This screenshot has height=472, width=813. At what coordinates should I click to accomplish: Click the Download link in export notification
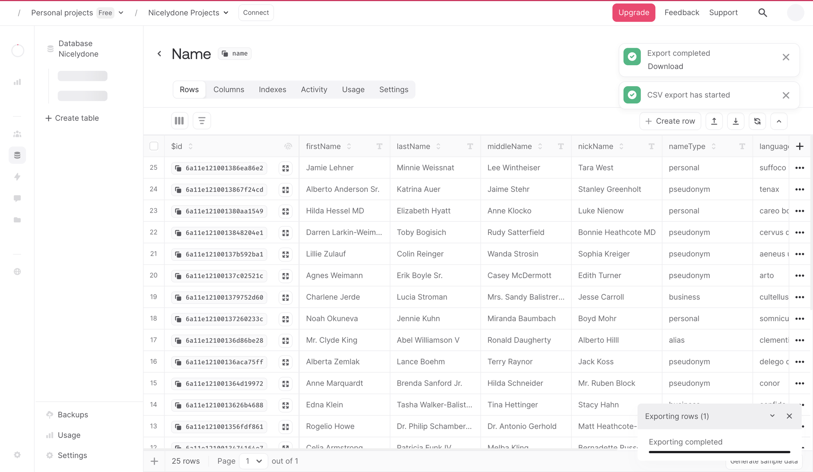click(x=665, y=66)
